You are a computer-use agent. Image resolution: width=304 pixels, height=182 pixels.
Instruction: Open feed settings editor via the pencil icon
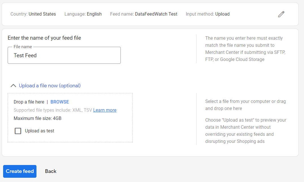click(x=281, y=14)
